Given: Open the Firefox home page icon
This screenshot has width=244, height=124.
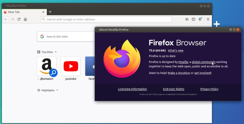Looking at the screenshot, I should (x=25, y=19).
